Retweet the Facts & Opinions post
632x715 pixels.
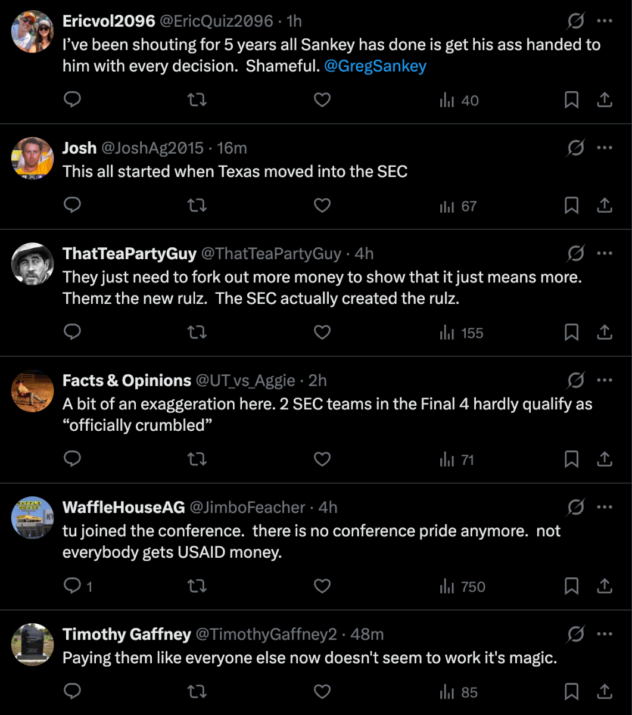(x=197, y=459)
